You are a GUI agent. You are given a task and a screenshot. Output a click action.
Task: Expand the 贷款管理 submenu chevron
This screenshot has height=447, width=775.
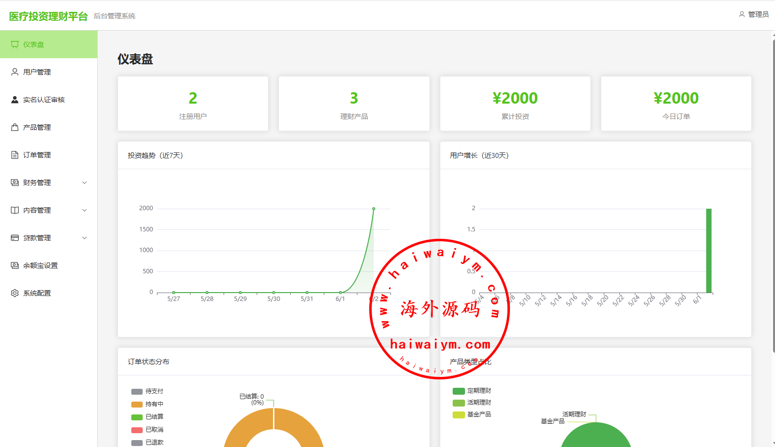tap(84, 238)
